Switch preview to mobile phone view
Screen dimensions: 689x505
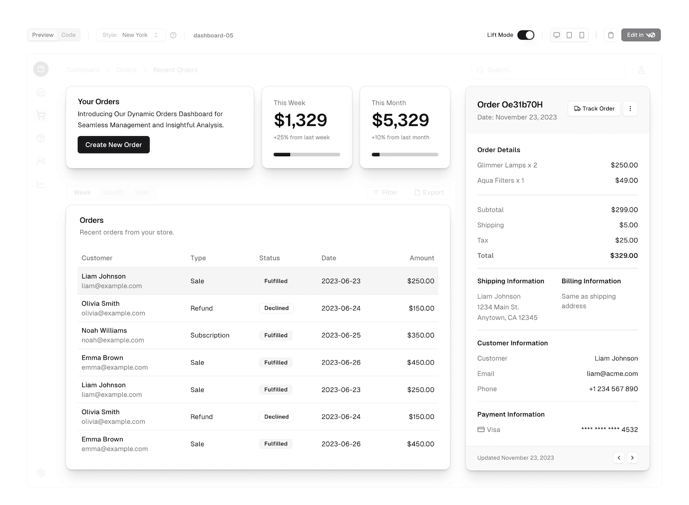click(582, 35)
